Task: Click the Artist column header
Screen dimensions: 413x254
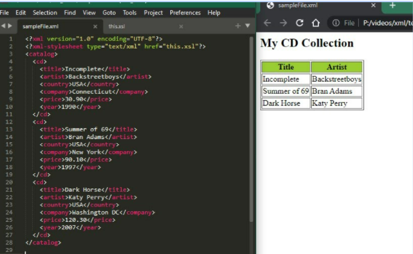Action: [337, 67]
